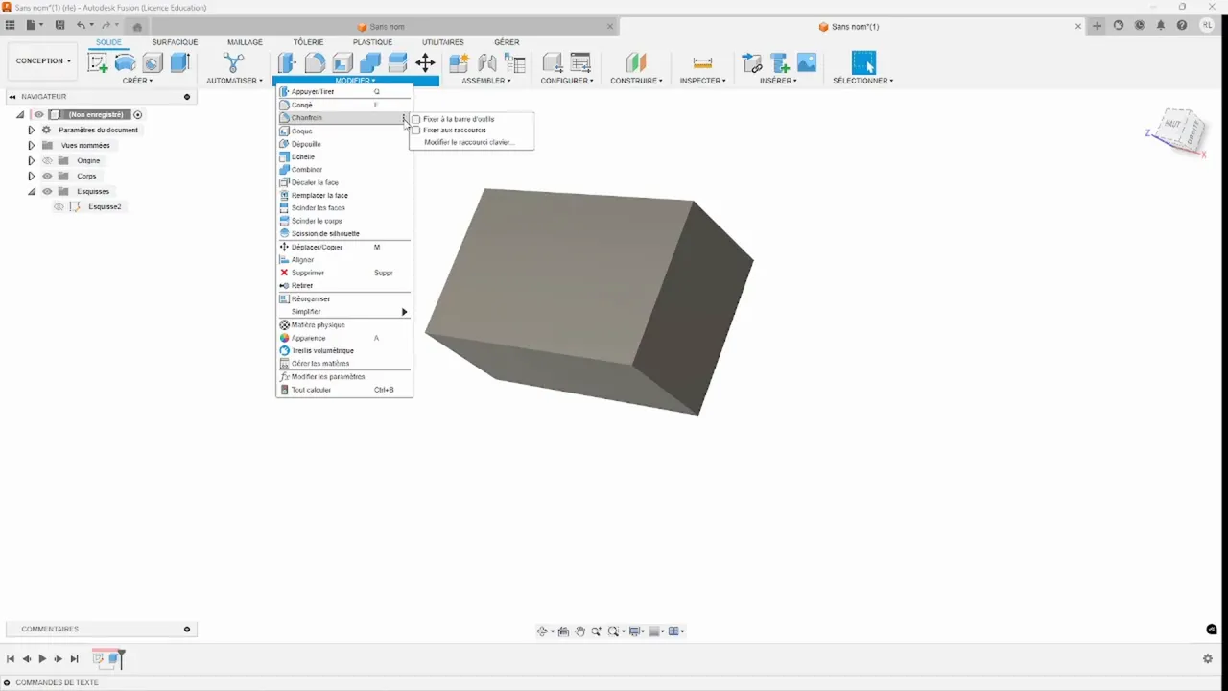
Task: Click the job status clock icon
Action: click(x=1140, y=26)
